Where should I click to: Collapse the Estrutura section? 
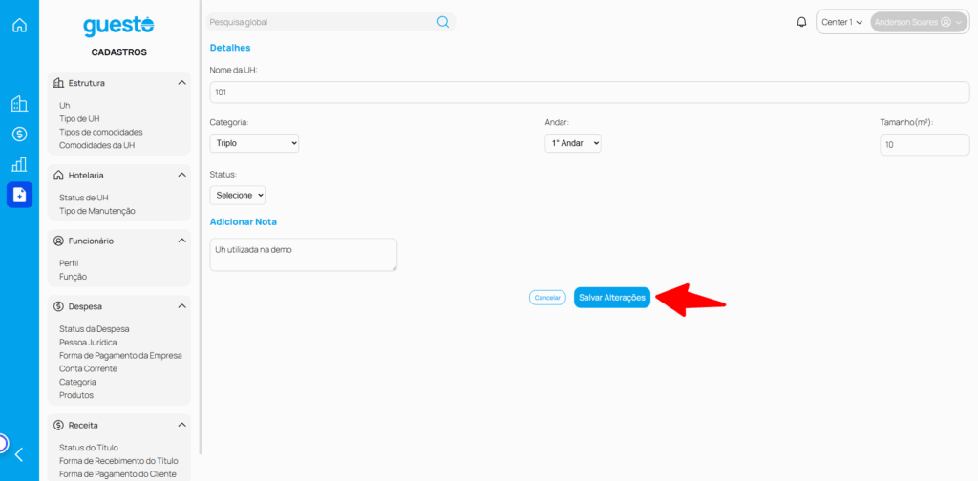click(181, 83)
